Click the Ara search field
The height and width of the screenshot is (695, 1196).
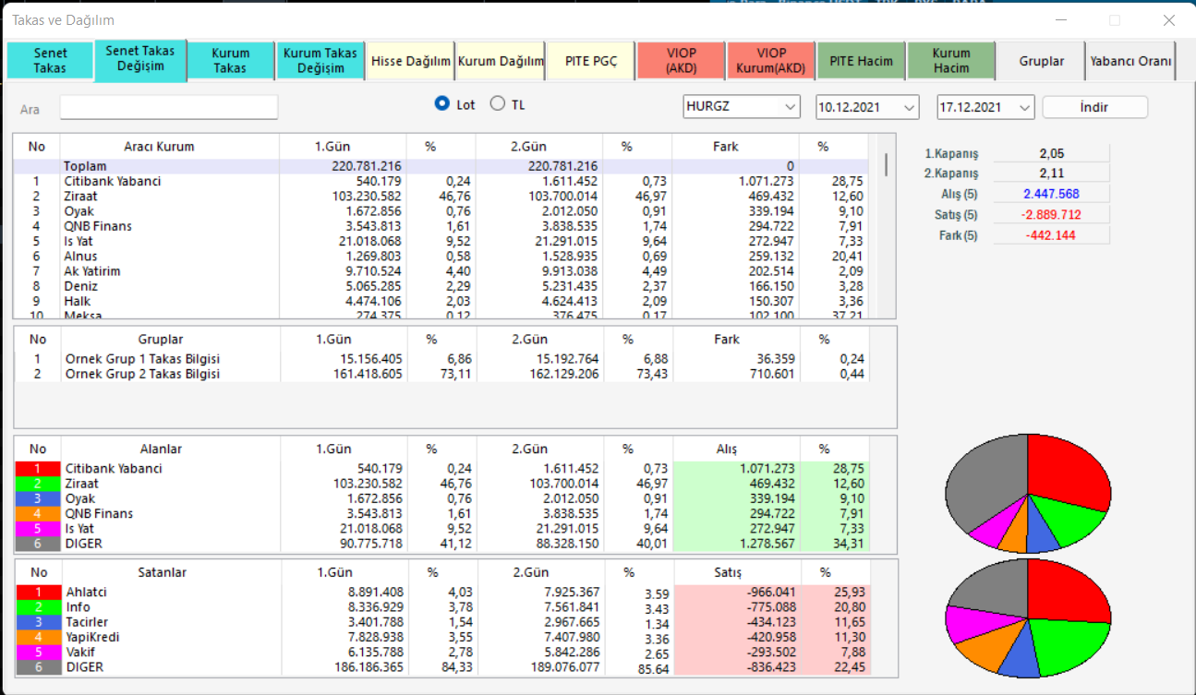click(169, 107)
